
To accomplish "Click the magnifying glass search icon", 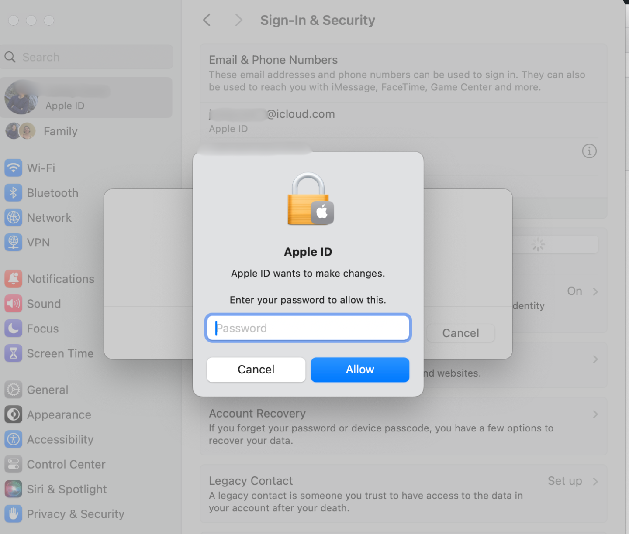I will click(10, 57).
